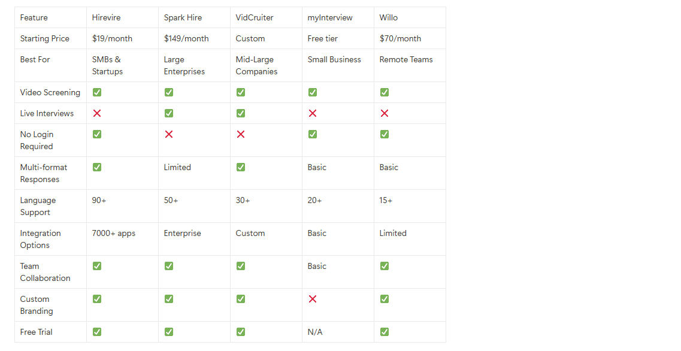Click Willo's Free Trial green checkmark

point(385,332)
